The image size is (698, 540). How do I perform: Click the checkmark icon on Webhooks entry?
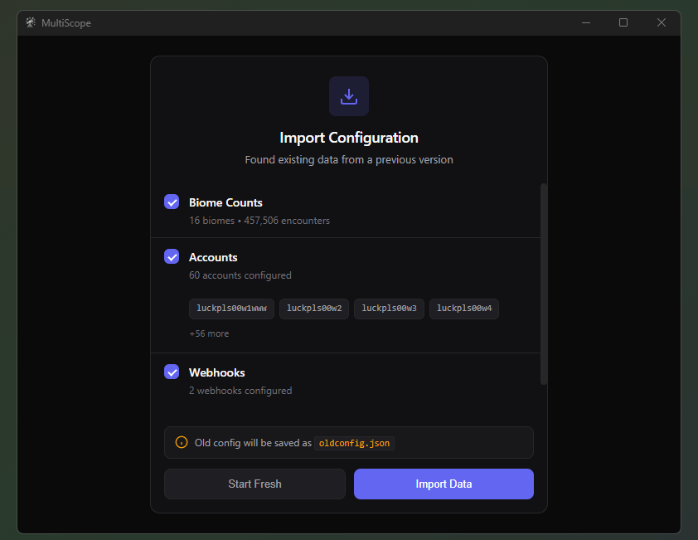point(172,372)
